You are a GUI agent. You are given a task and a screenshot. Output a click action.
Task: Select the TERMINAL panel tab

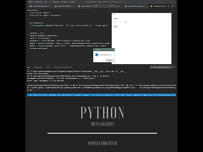coord(29,67)
